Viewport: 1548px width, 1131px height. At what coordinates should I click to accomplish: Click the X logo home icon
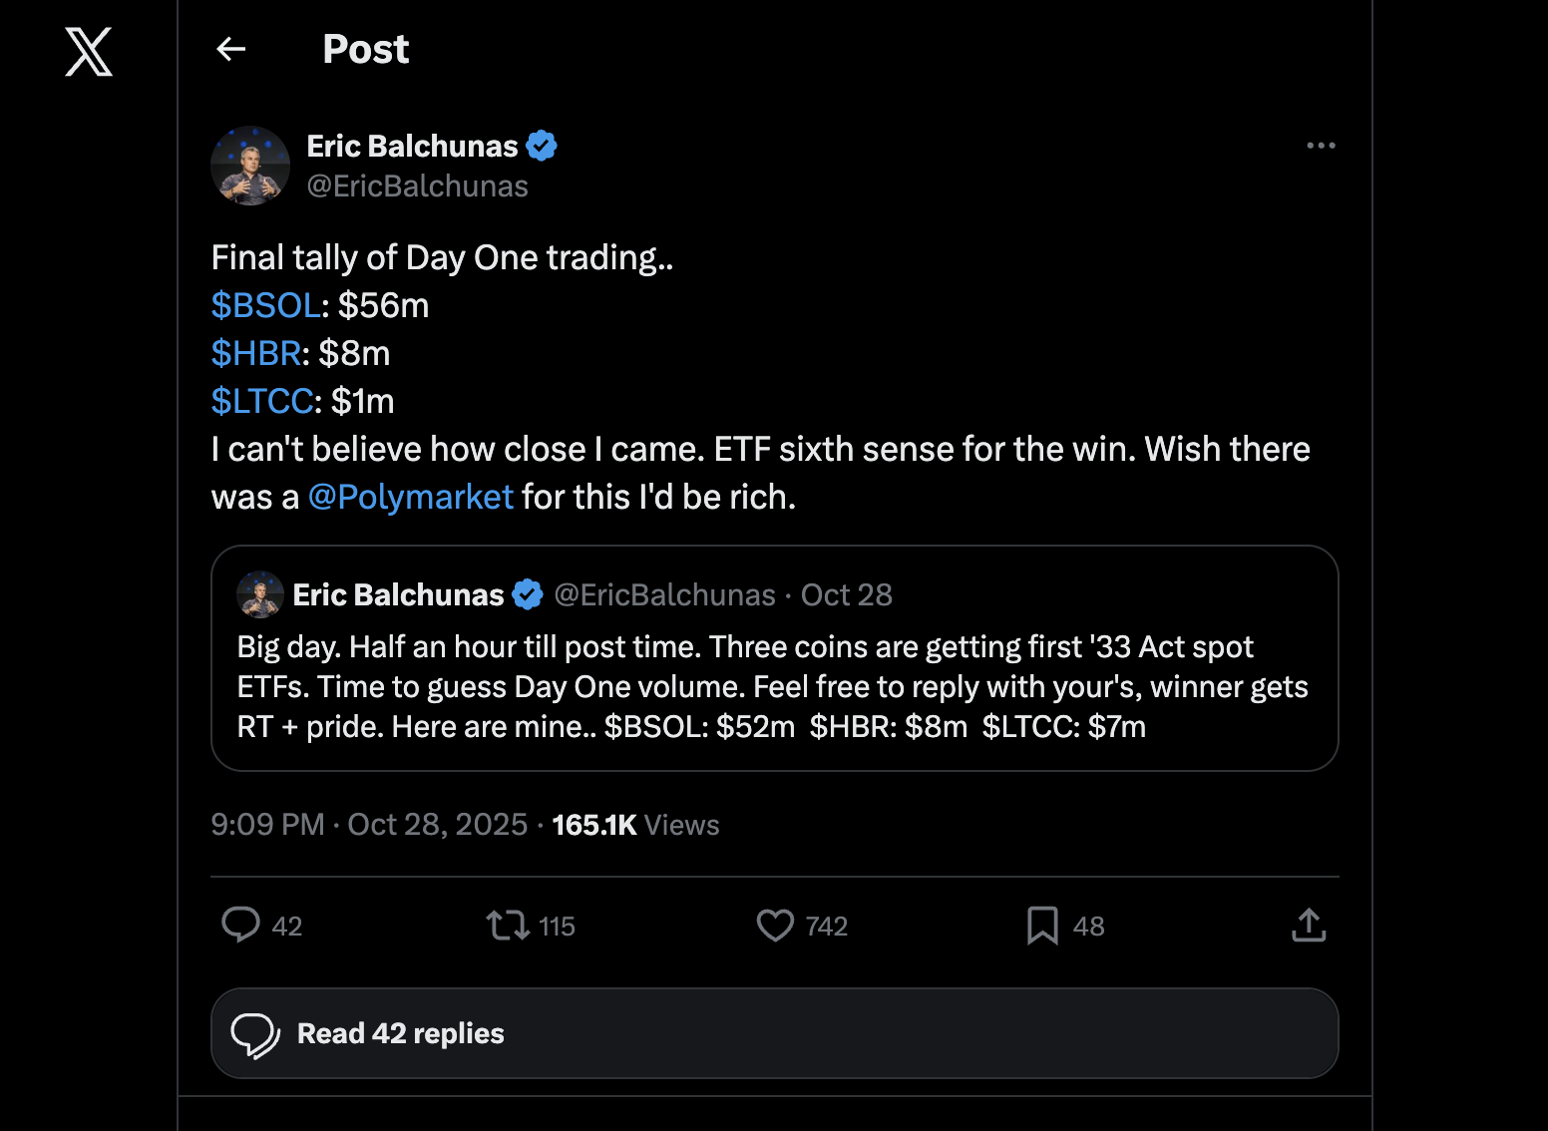tap(89, 52)
